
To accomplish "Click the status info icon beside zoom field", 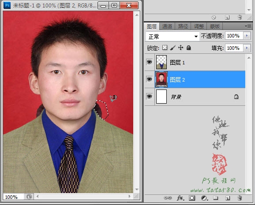I will (29, 197).
